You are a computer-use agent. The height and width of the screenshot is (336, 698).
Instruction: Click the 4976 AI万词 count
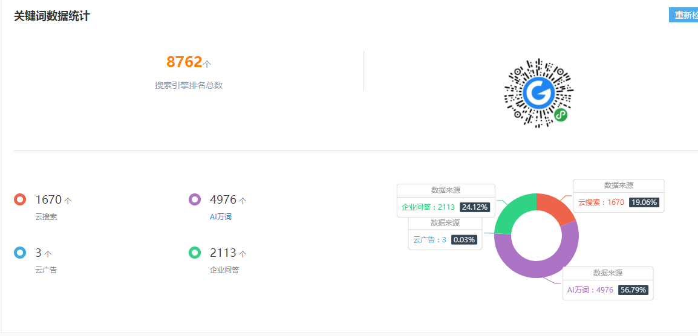point(223,200)
